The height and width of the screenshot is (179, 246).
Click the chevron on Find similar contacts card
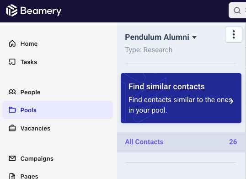click(x=232, y=101)
